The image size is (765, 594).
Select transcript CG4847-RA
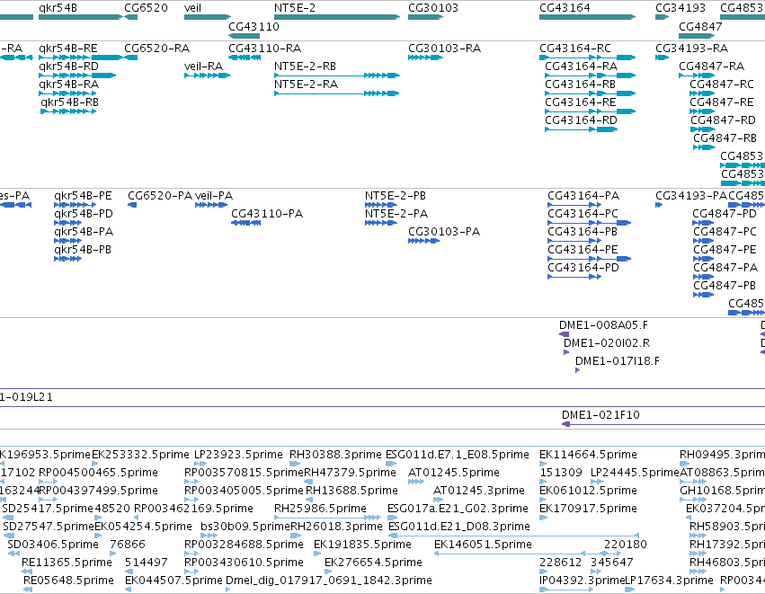697,75
